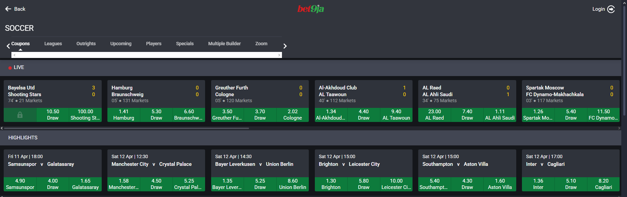The width and height of the screenshot is (627, 197).
Task: Open the Multiple Builder tab
Action: click(x=225, y=44)
